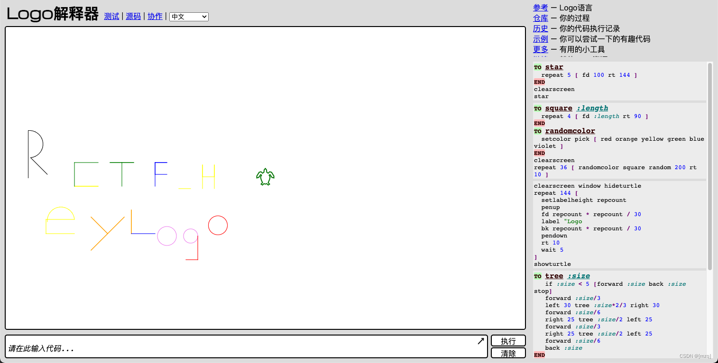Click the expand arrow in the code input box
The height and width of the screenshot is (363, 718).
pos(481,340)
